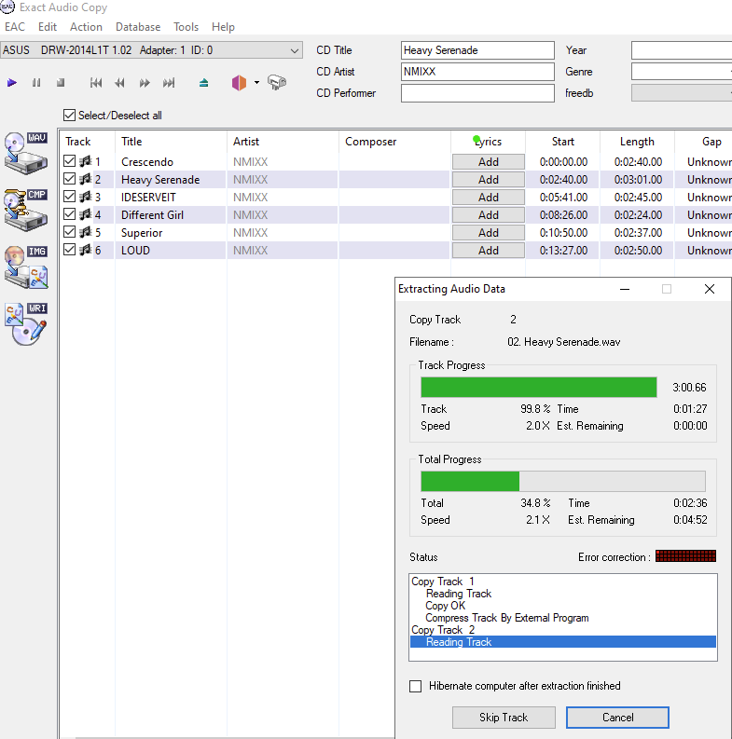Screen dimensions: 732x739
Task: Click the music note icon on track 3
Action: tap(86, 197)
